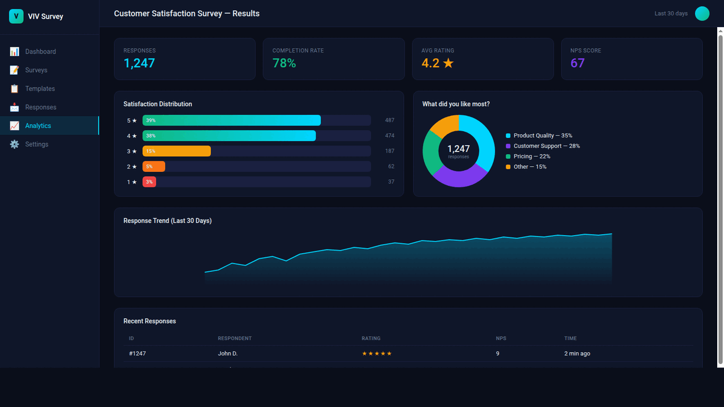
Task: Select the Dashboard bar chart icon
Action: pyautogui.click(x=14, y=51)
